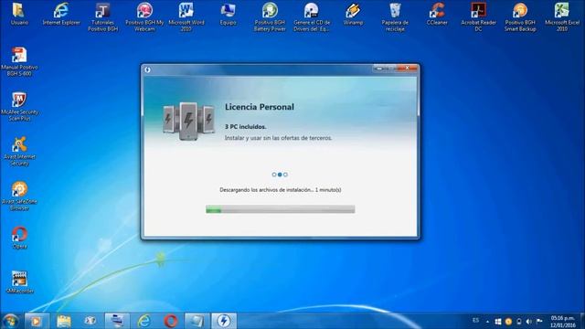Open the ES language indicator
585x329 pixels.
click(475, 321)
